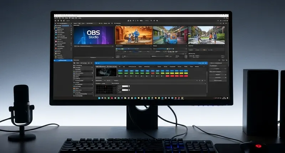The height and width of the screenshot is (153, 285).
Task: Open the dark waveform preview thumbnail in the lower panel
Action: (x=106, y=72)
